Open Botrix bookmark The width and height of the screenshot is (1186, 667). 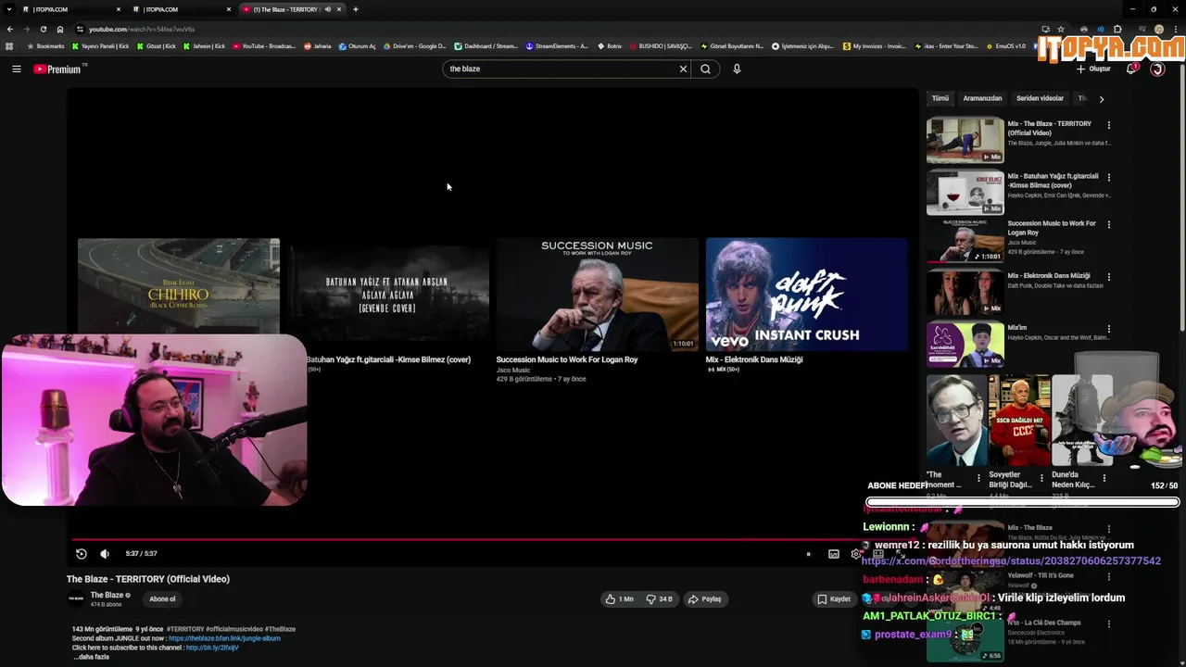(x=610, y=45)
